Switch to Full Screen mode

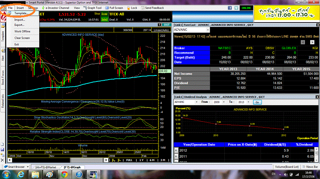pos(114,8)
